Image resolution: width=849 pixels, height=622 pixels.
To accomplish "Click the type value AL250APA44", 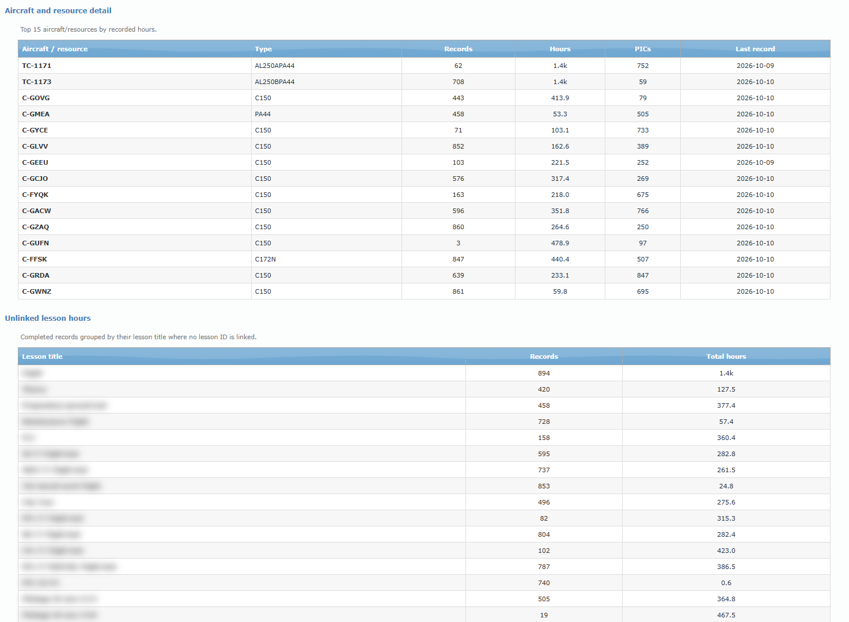I will 275,66.
